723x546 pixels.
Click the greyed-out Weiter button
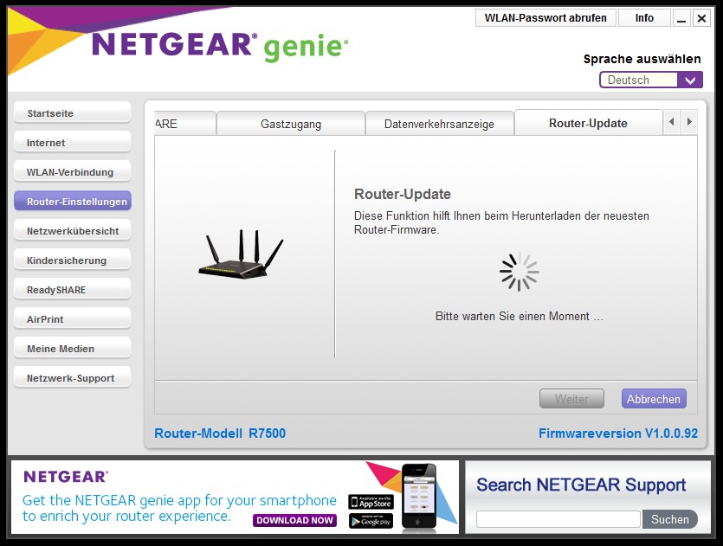pyautogui.click(x=571, y=399)
